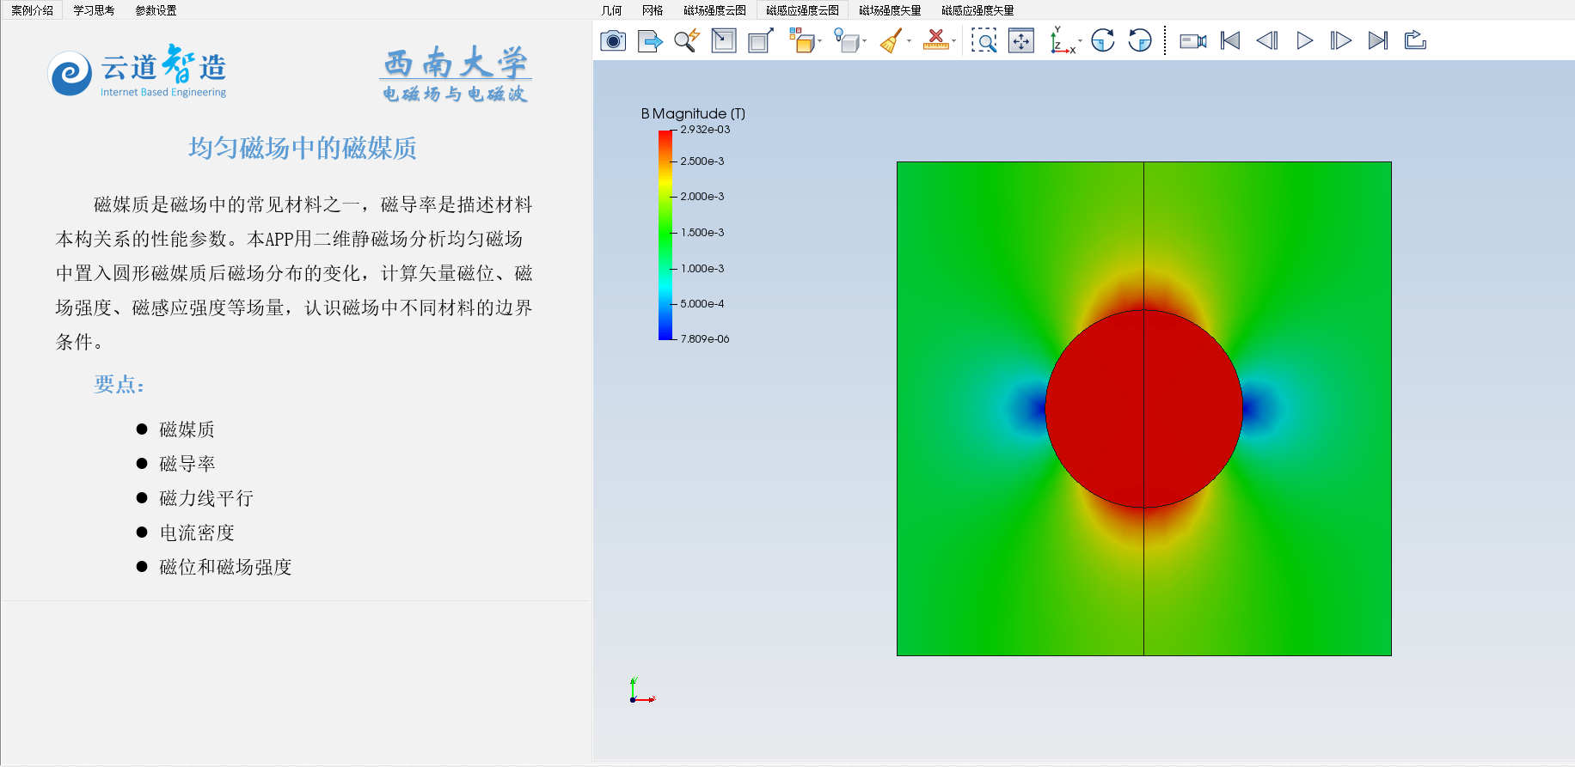Click the bullet item 磁位和磁场强度

tap(225, 567)
